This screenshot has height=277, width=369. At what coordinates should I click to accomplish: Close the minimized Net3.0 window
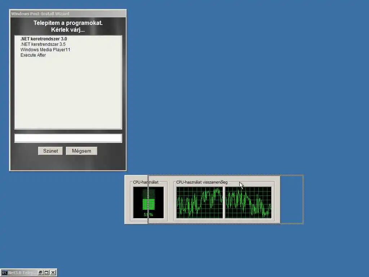tap(53, 273)
